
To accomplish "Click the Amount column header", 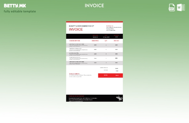I will click(116, 41).
